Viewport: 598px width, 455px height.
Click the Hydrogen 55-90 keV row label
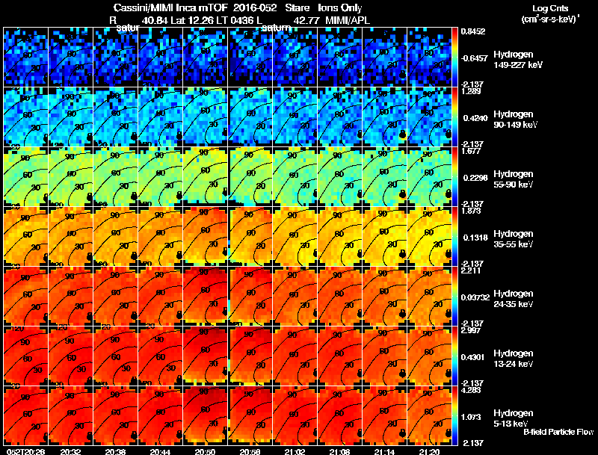pyautogui.click(x=514, y=179)
